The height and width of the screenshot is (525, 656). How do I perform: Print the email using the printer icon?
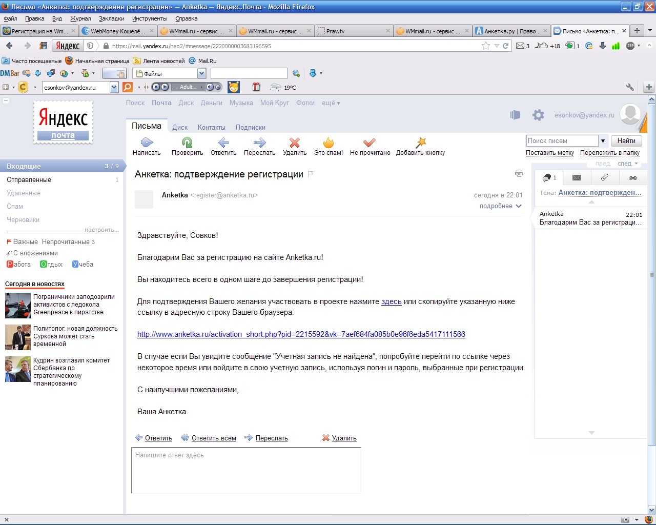pos(519,173)
